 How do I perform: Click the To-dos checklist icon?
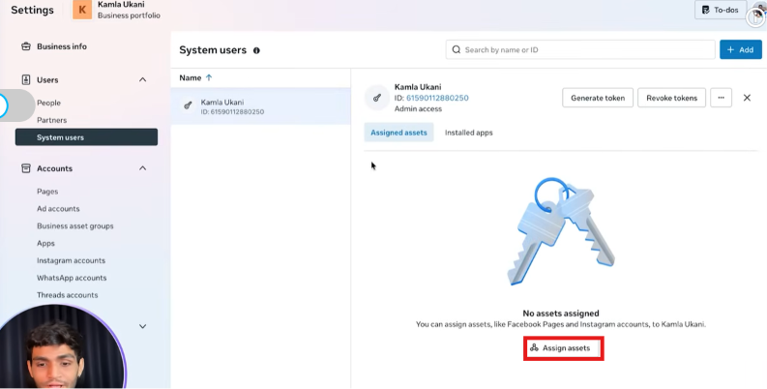point(706,10)
